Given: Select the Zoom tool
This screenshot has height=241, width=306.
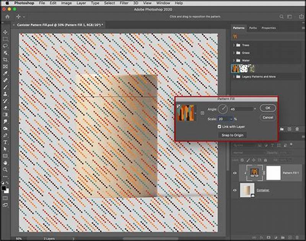Looking at the screenshot, I should click(5, 170).
